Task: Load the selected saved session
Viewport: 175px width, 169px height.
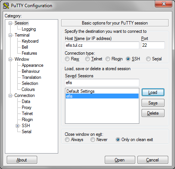Action: [x=153, y=92]
